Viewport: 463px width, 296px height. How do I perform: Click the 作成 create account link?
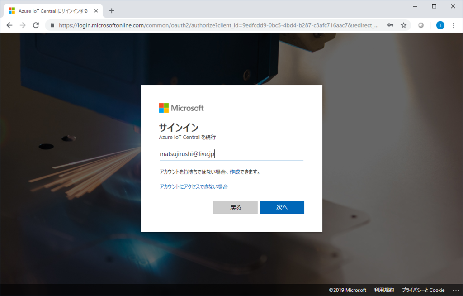[x=235, y=172]
